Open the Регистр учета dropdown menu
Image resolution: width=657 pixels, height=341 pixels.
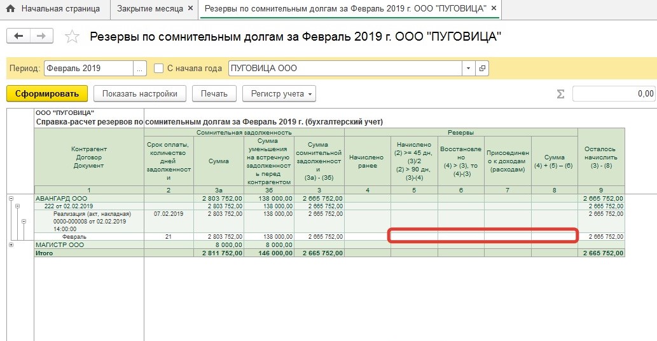(279, 94)
